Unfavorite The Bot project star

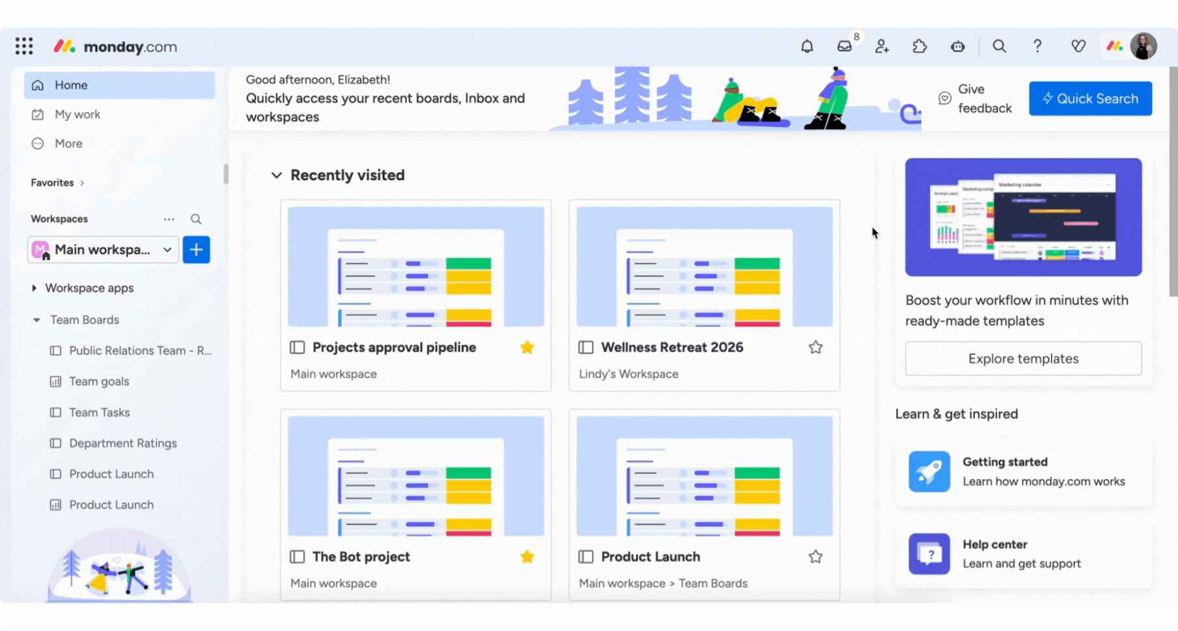point(527,557)
